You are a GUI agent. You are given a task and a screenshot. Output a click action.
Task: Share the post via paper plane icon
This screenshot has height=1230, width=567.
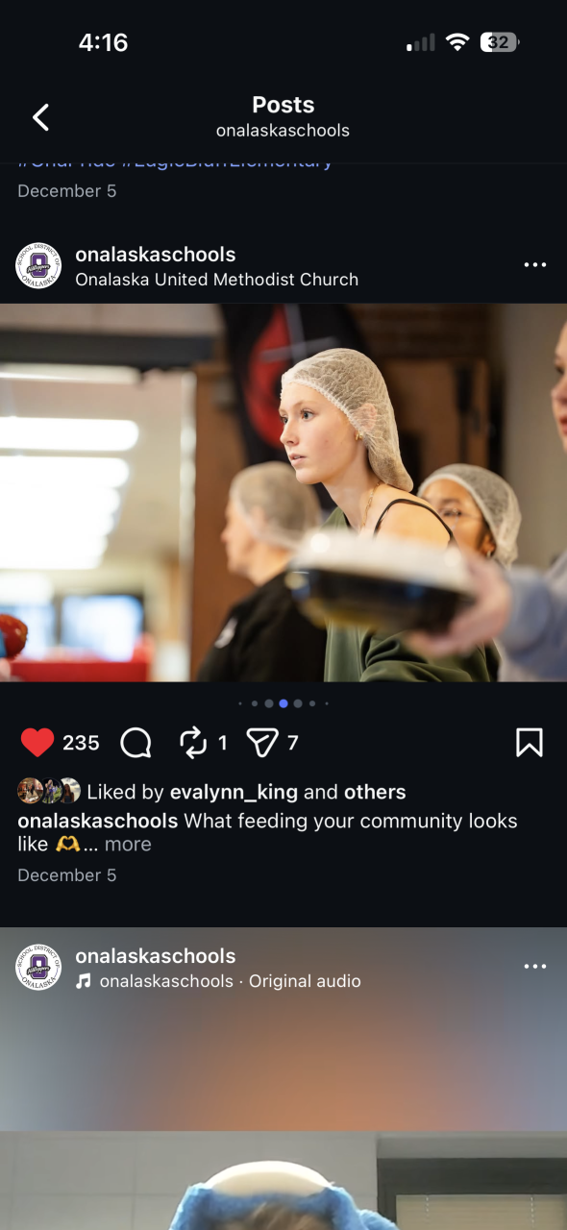point(262,742)
